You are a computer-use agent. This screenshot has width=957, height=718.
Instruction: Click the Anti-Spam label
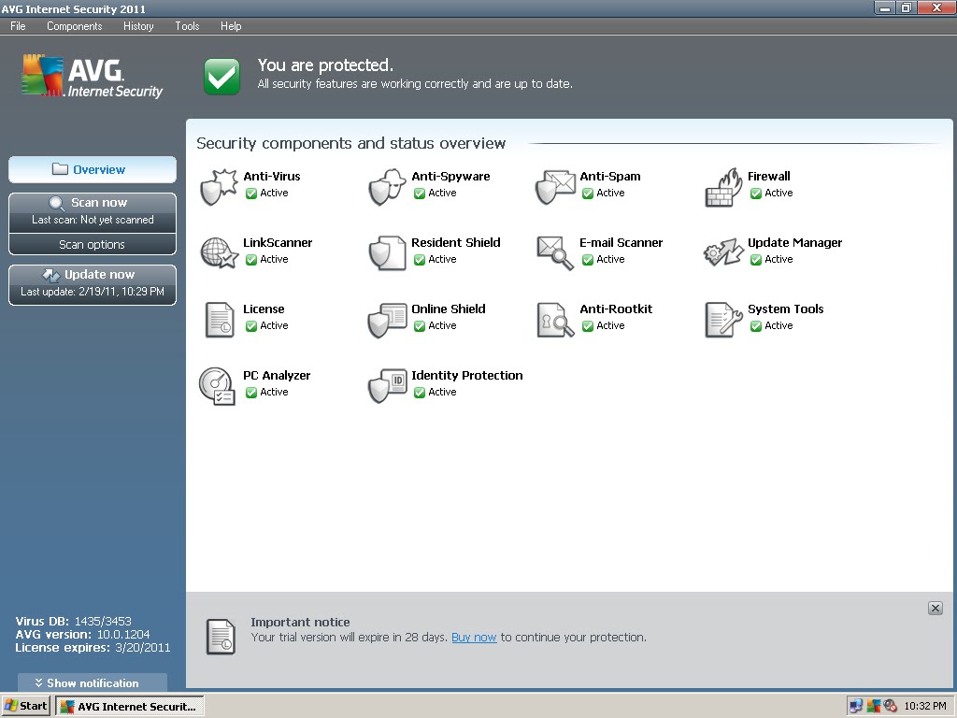610,176
